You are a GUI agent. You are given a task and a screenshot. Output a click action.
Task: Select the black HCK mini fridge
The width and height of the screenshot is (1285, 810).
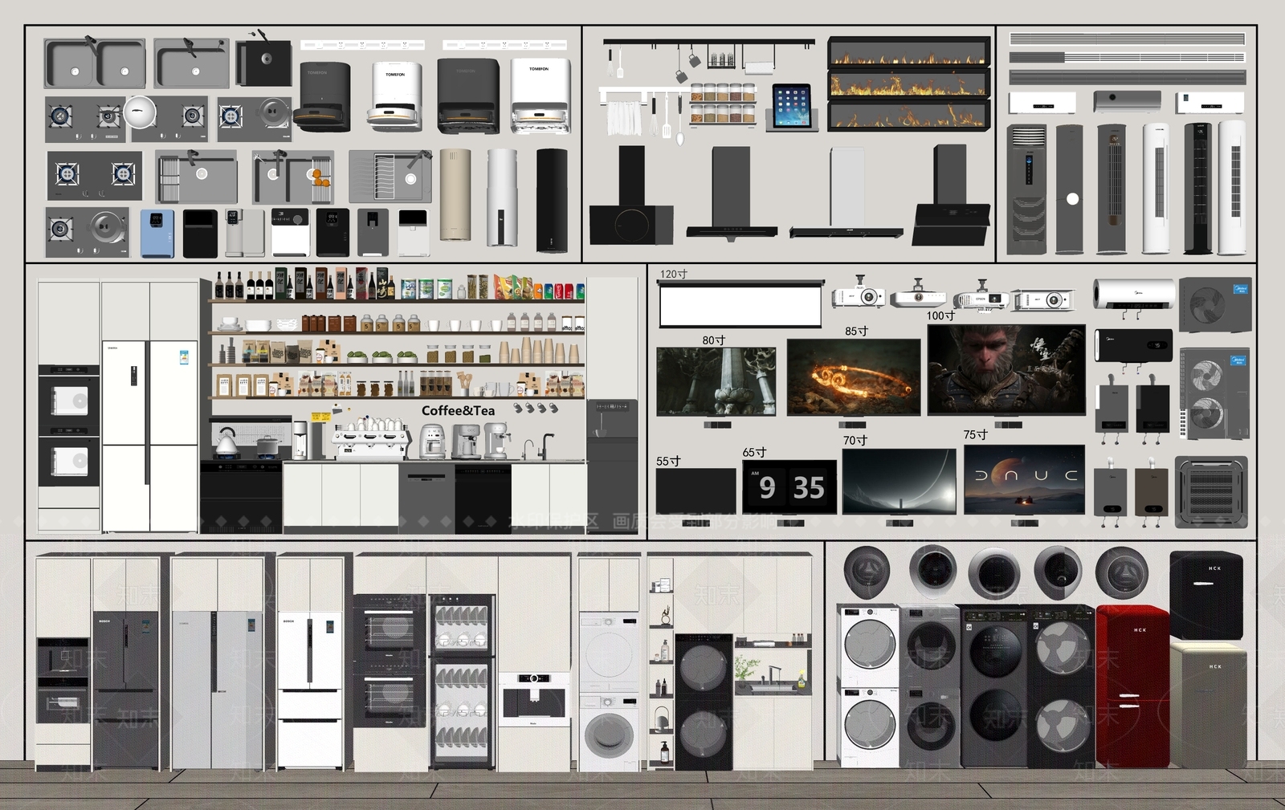[1206, 594]
